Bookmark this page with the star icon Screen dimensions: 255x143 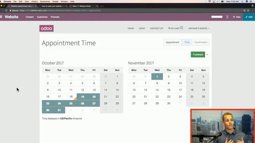click(x=248, y=11)
